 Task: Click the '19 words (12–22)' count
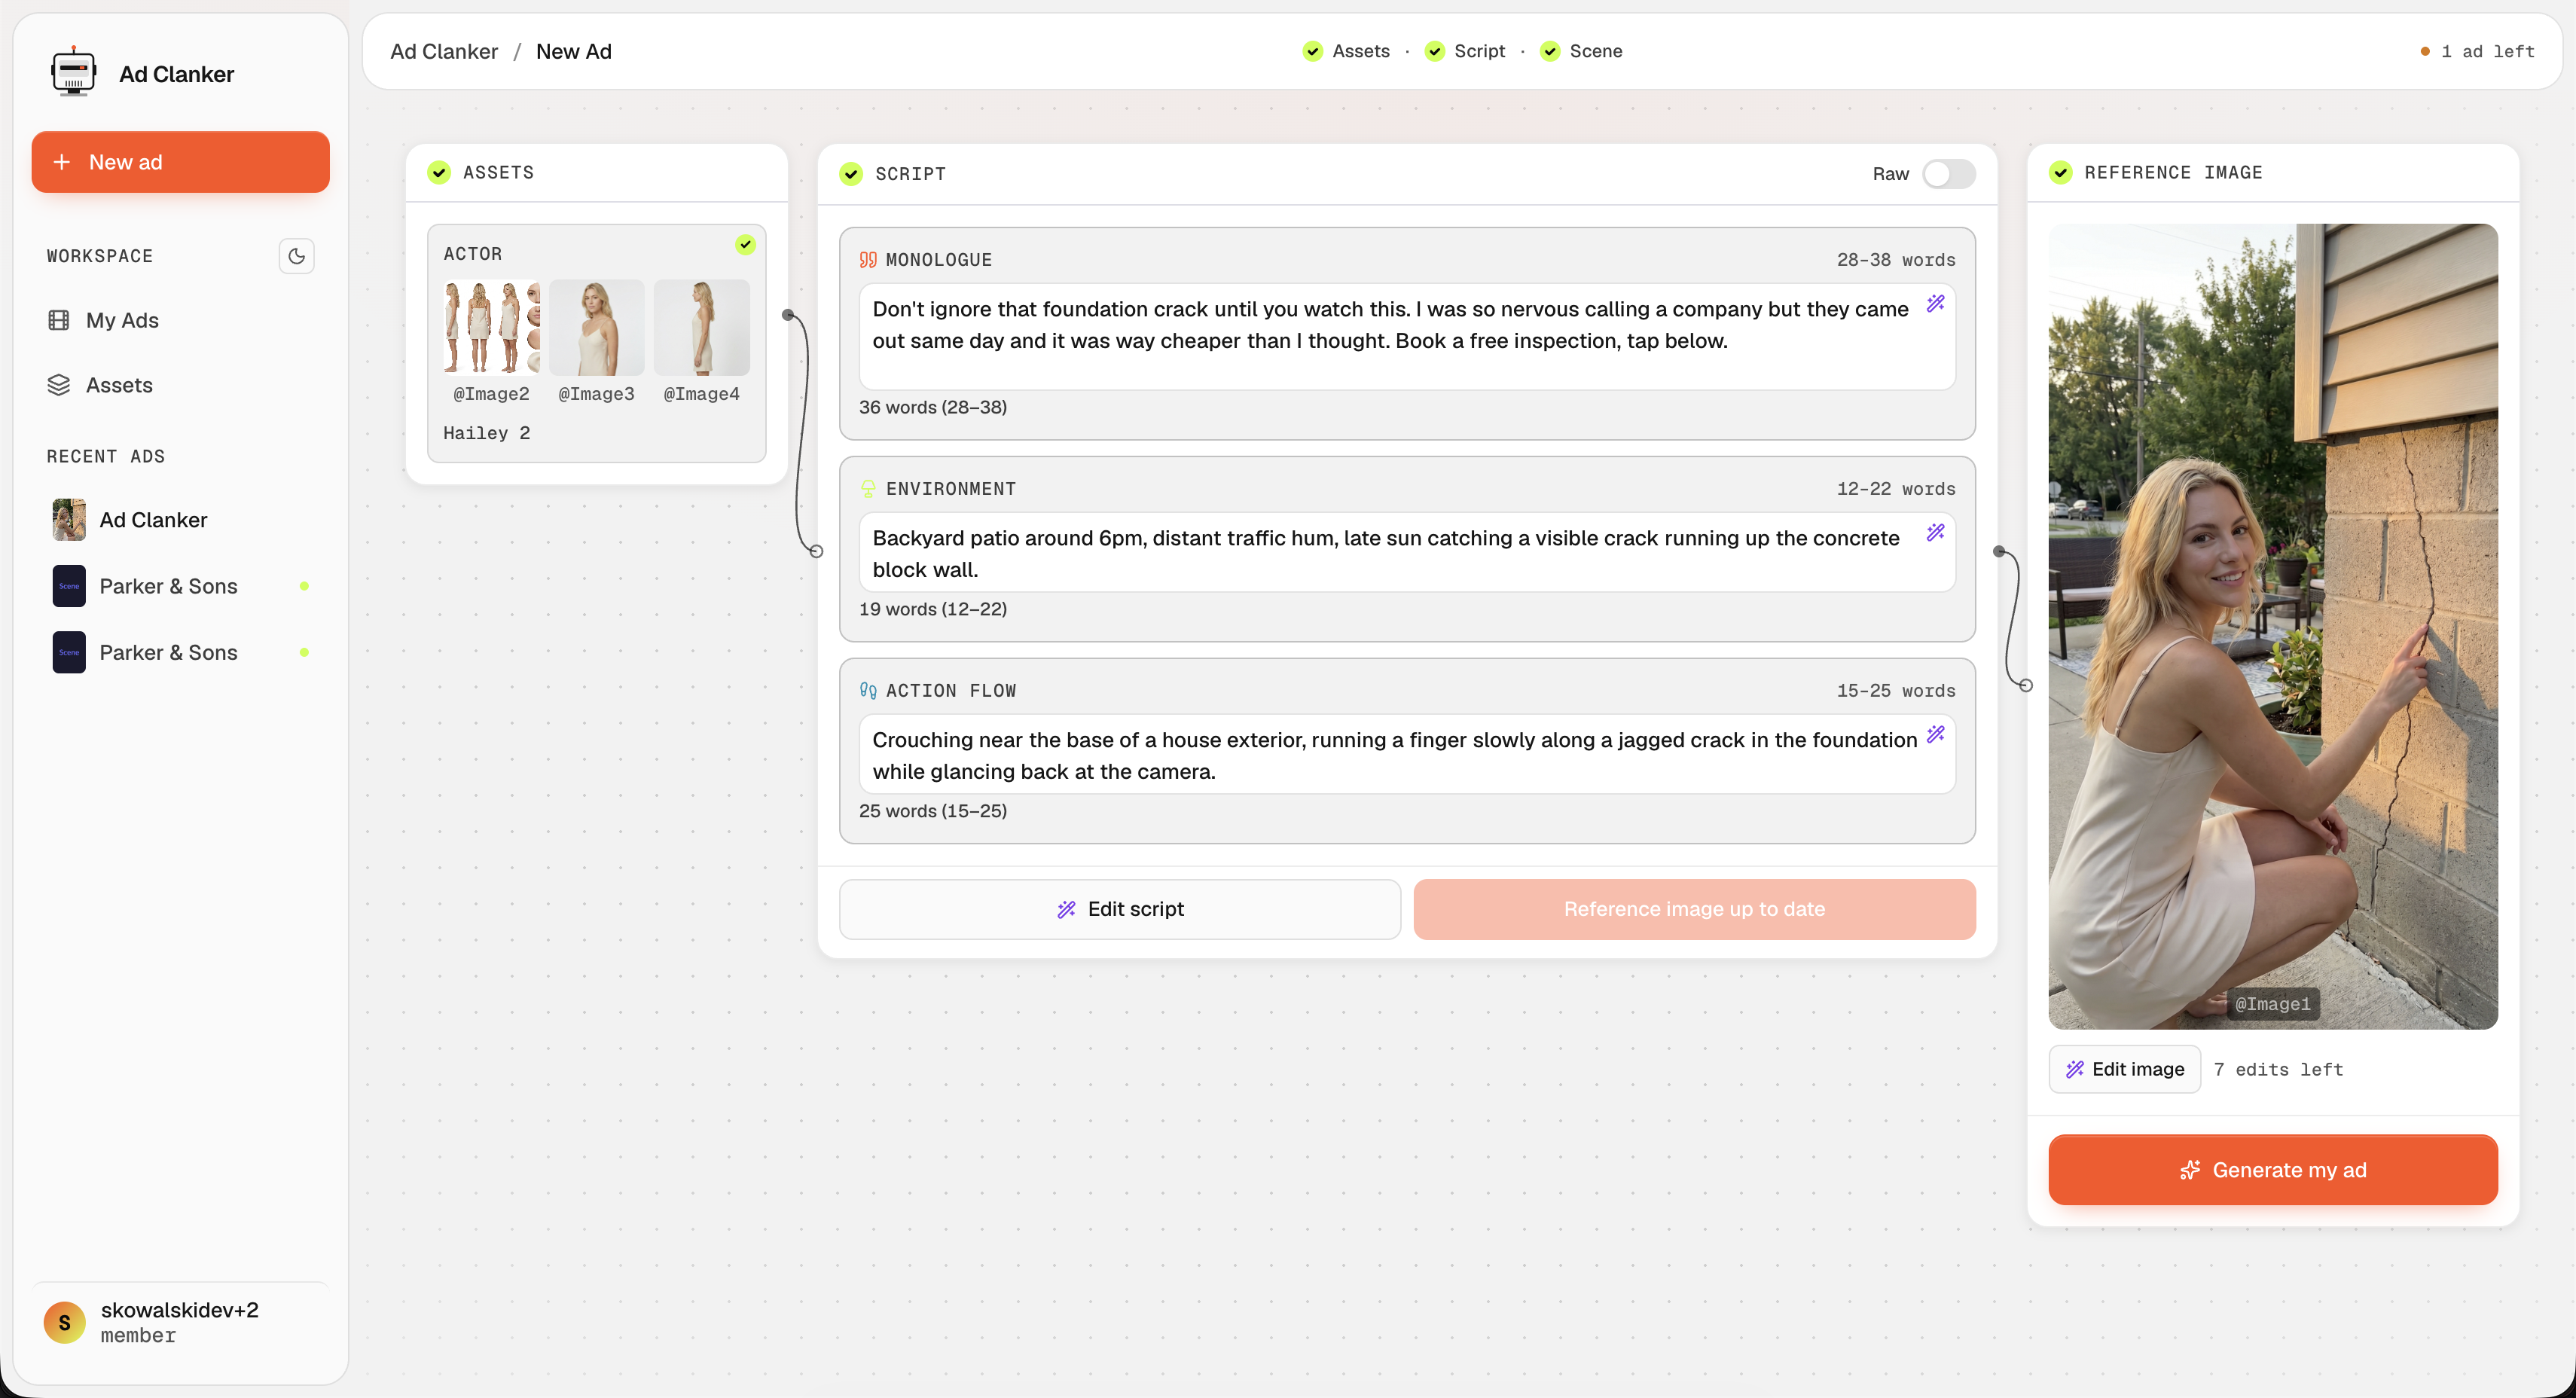click(x=933, y=609)
